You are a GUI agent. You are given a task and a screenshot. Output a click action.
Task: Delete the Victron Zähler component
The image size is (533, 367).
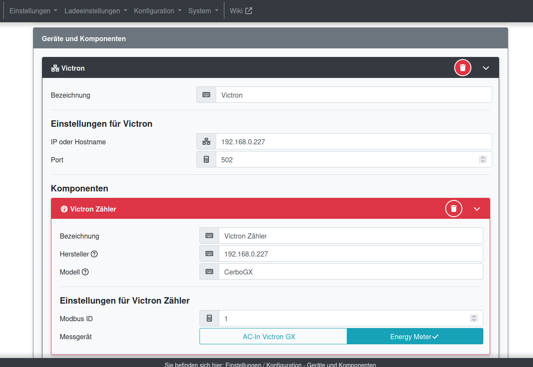454,209
